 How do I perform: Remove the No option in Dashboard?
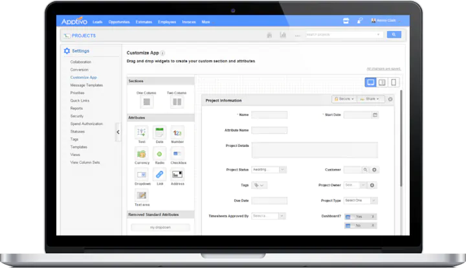(x=373, y=225)
